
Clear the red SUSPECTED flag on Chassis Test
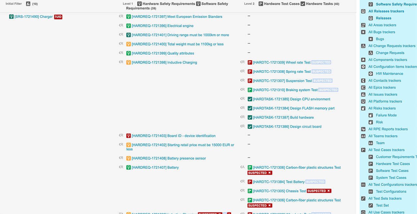328,191
